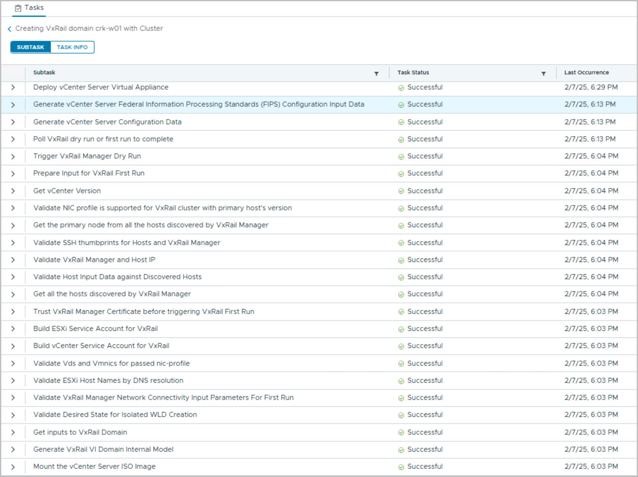Expand the Deploy vCenter Server Virtual Appliance row
This screenshot has height=477, width=638.
(x=13, y=87)
